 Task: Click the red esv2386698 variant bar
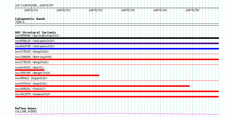[x=117, y=59]
